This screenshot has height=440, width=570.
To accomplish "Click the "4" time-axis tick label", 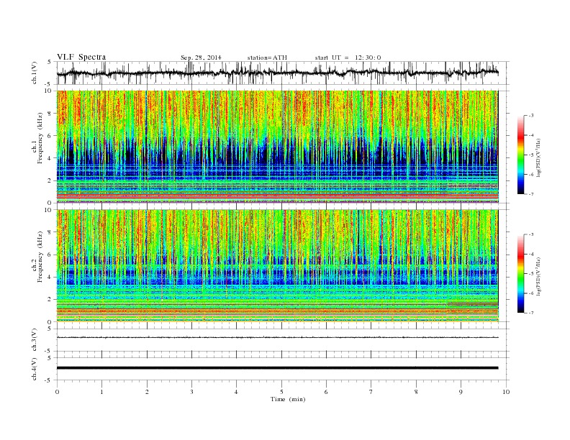I will [x=236, y=392].
